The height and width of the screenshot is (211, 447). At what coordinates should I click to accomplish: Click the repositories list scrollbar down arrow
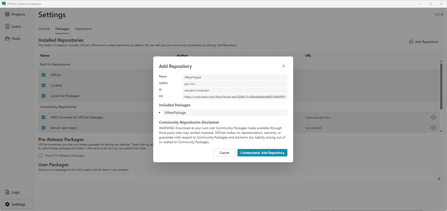(441, 131)
